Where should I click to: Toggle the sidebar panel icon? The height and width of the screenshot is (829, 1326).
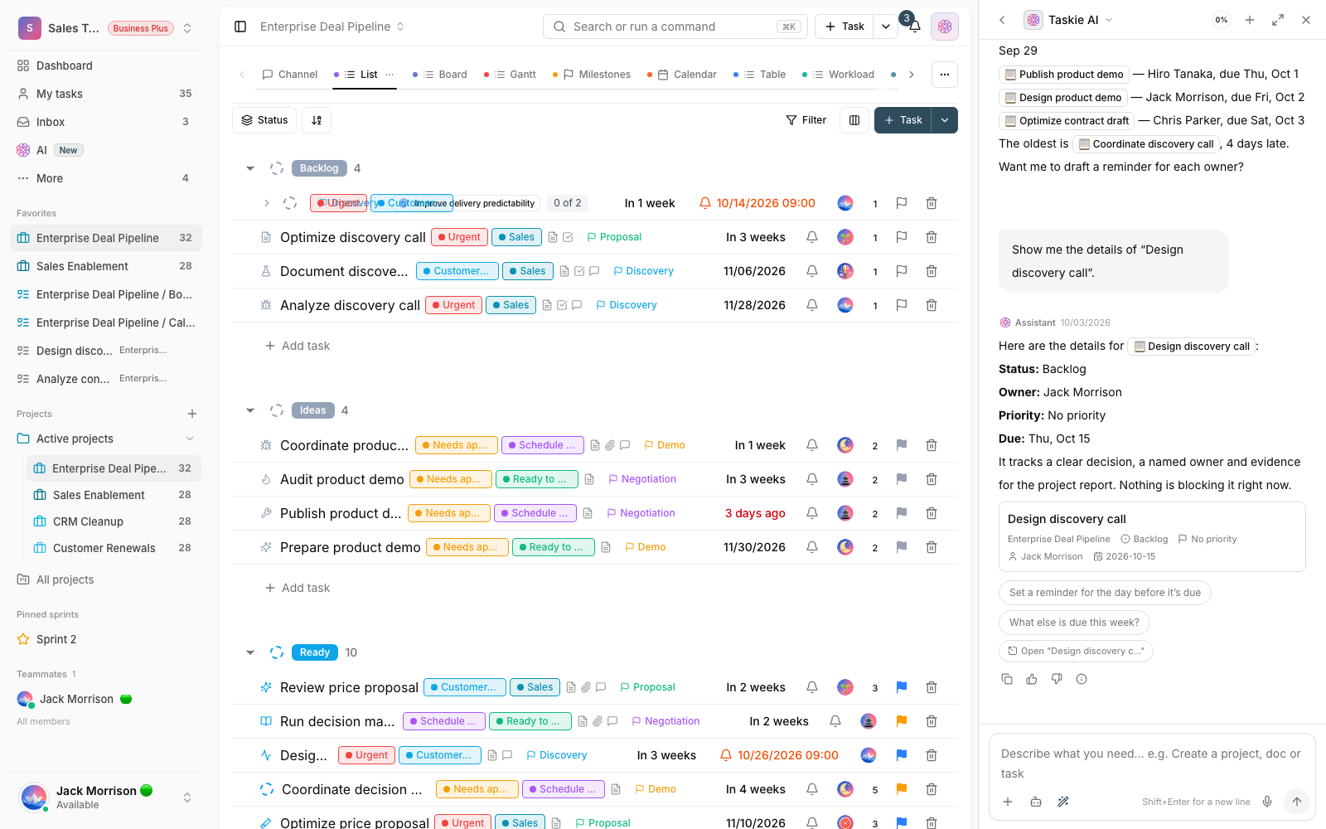240,27
